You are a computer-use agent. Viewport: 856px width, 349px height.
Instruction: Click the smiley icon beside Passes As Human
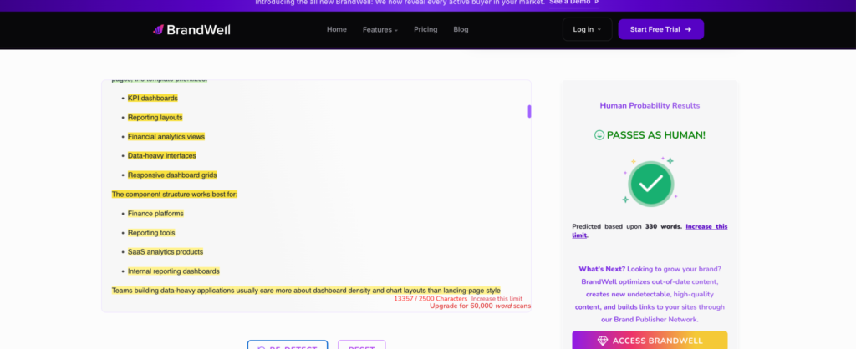tap(599, 135)
